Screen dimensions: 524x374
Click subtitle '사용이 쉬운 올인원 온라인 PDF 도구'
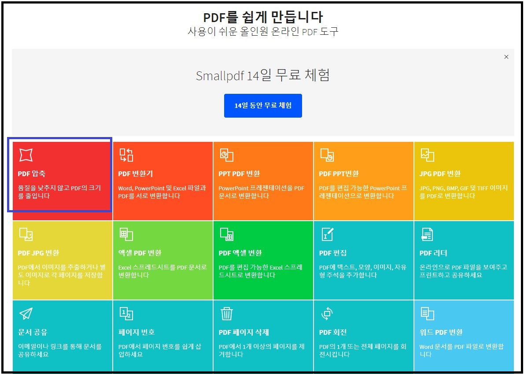point(263,32)
